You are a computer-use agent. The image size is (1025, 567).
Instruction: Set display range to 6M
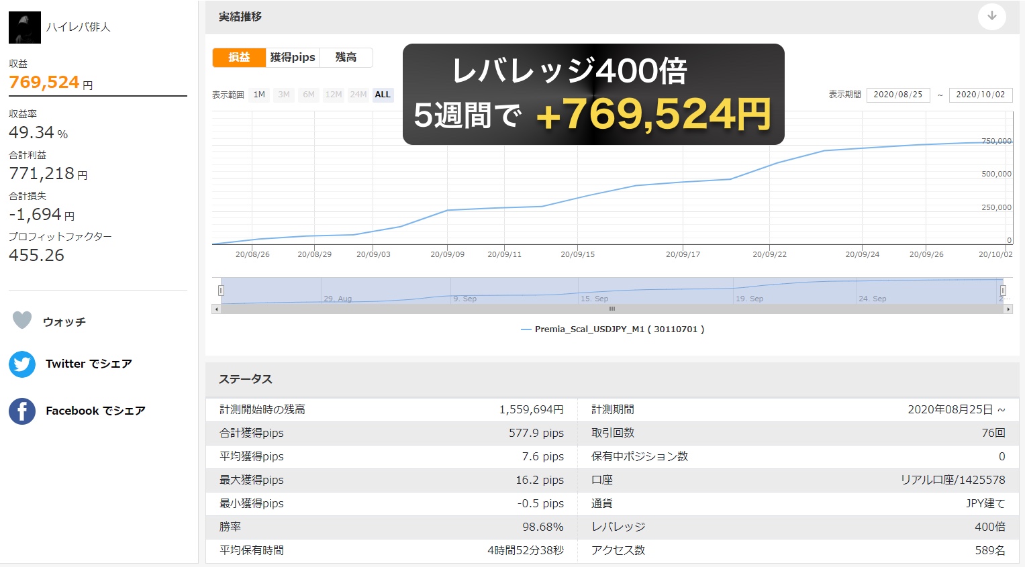[x=309, y=95]
